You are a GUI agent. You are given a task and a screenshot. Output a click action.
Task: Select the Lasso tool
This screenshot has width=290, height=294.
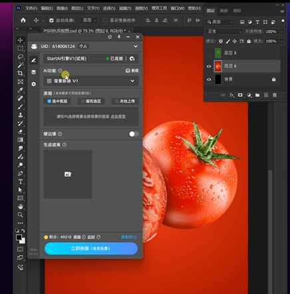(x=21, y=57)
